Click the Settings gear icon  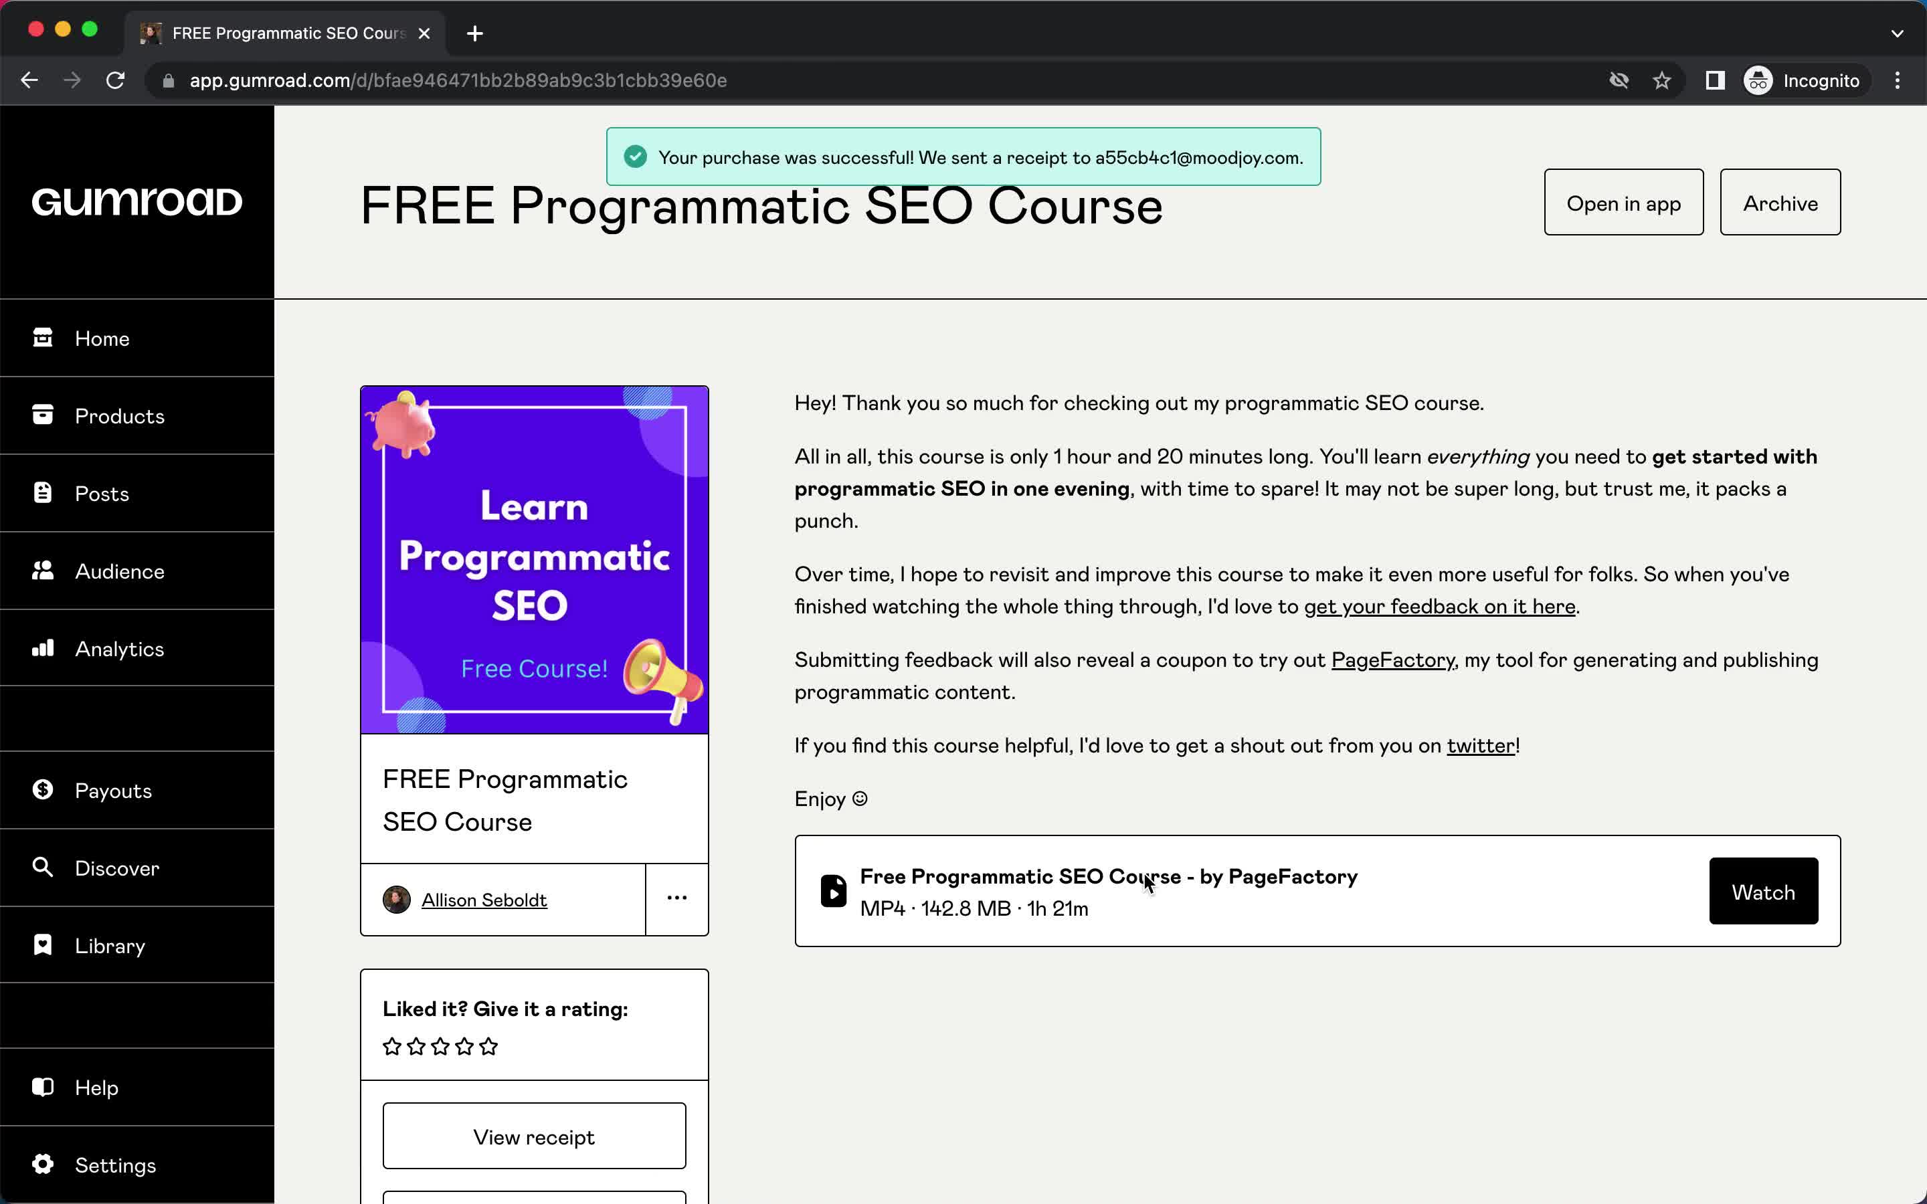pos(43,1164)
